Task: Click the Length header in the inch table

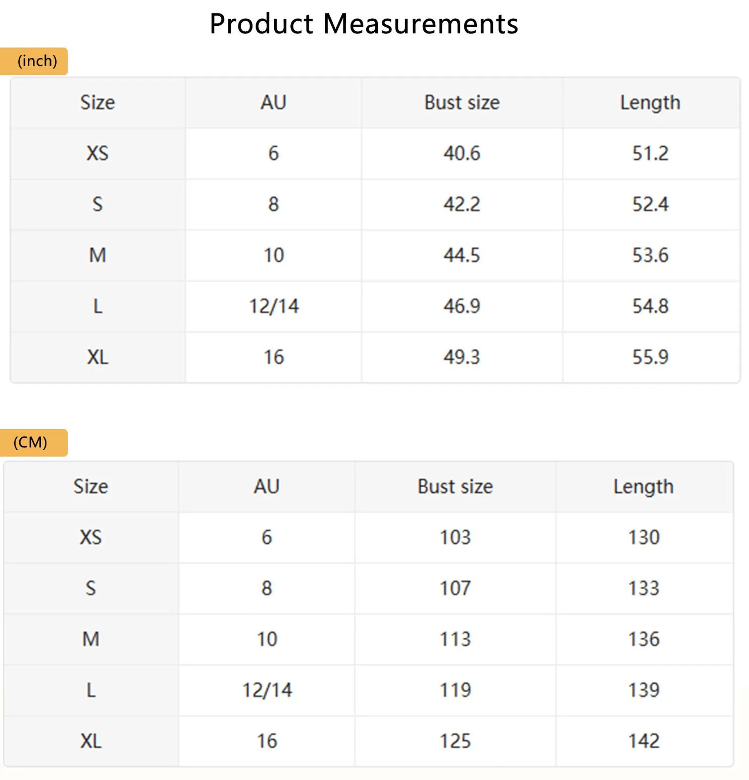Action: pos(650,103)
